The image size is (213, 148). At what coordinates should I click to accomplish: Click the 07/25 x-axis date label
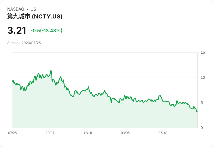[x=12, y=133]
